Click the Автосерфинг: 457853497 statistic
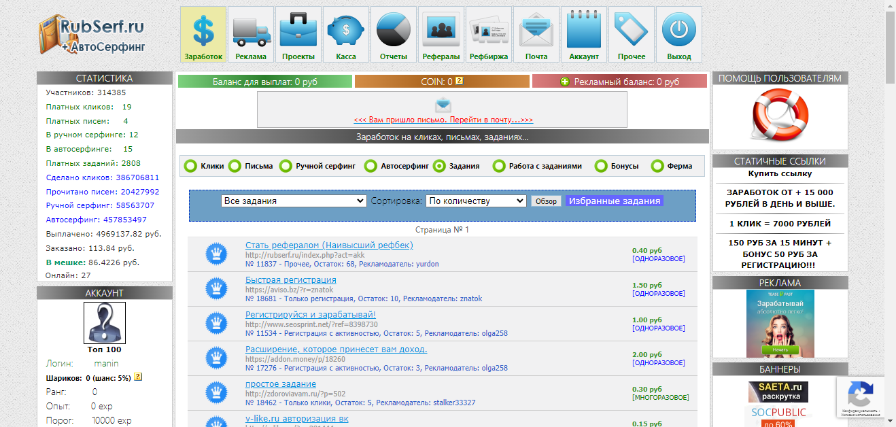The width and height of the screenshot is (896, 427). coord(97,220)
